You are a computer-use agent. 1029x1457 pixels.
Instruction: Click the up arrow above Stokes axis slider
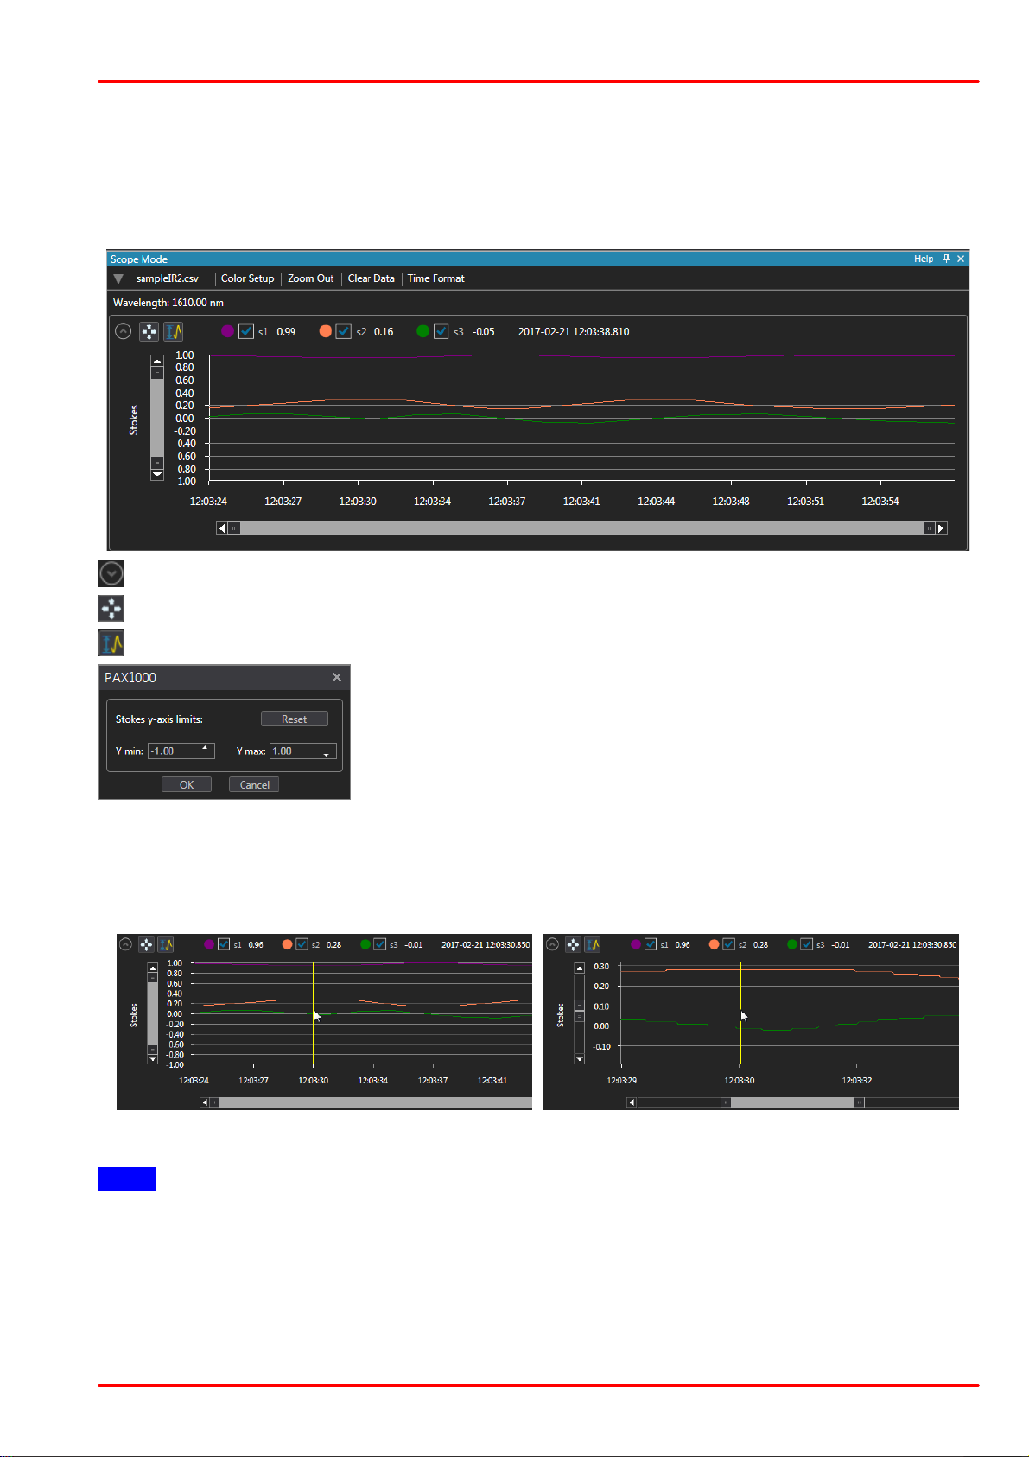tap(157, 361)
